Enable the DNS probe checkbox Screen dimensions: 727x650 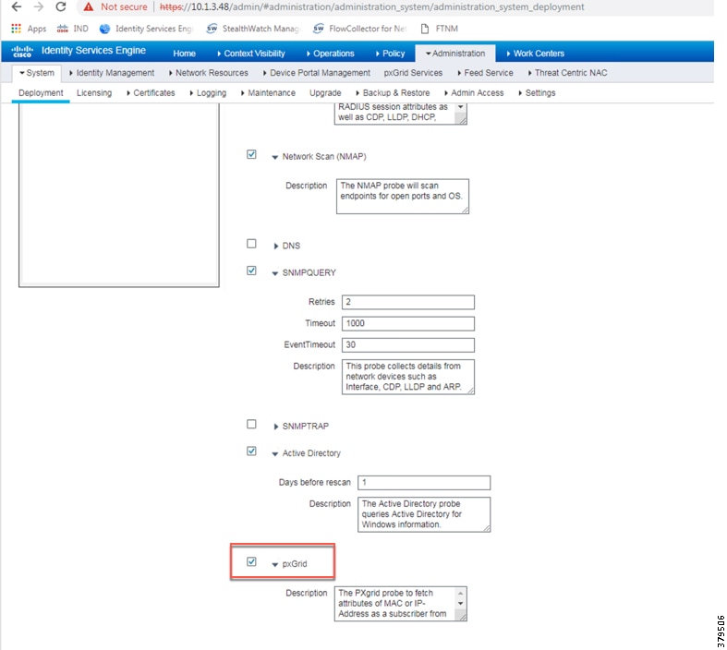[251, 244]
